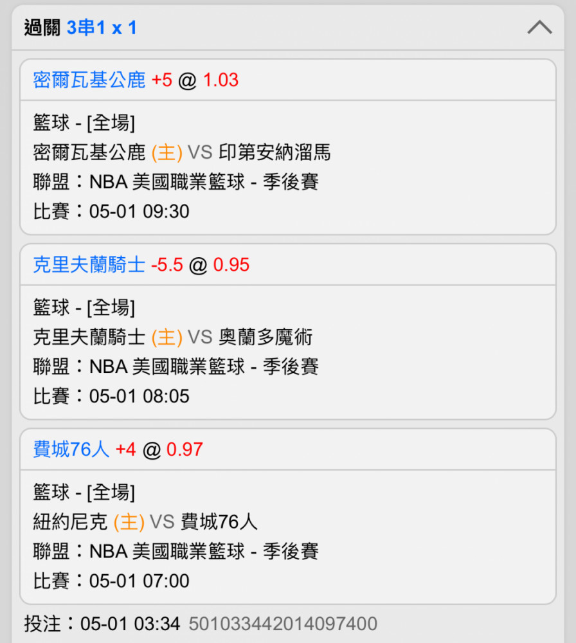Open 克里夫蘭騎士 -5.5 @ 0.95 selection header
576x643 pixels.
click(x=288, y=265)
